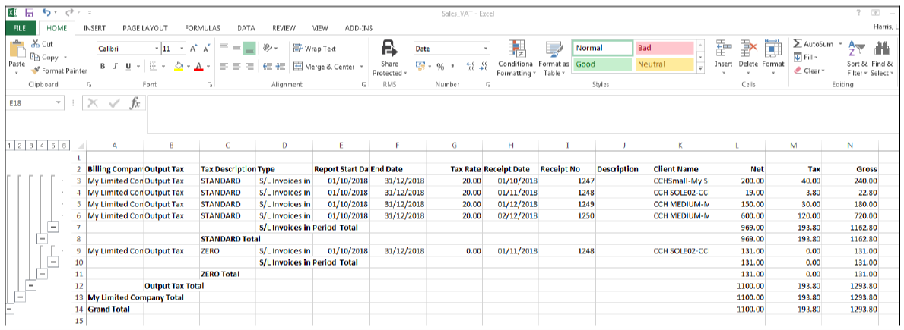Collapse the ZERO Total outline group

click(x=42, y=274)
